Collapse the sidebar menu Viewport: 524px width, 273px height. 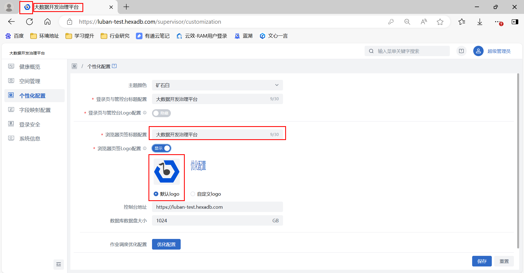point(59,264)
